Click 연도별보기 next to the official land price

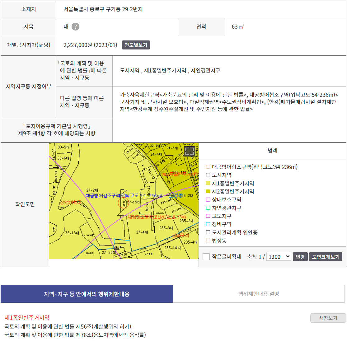coord(136,44)
